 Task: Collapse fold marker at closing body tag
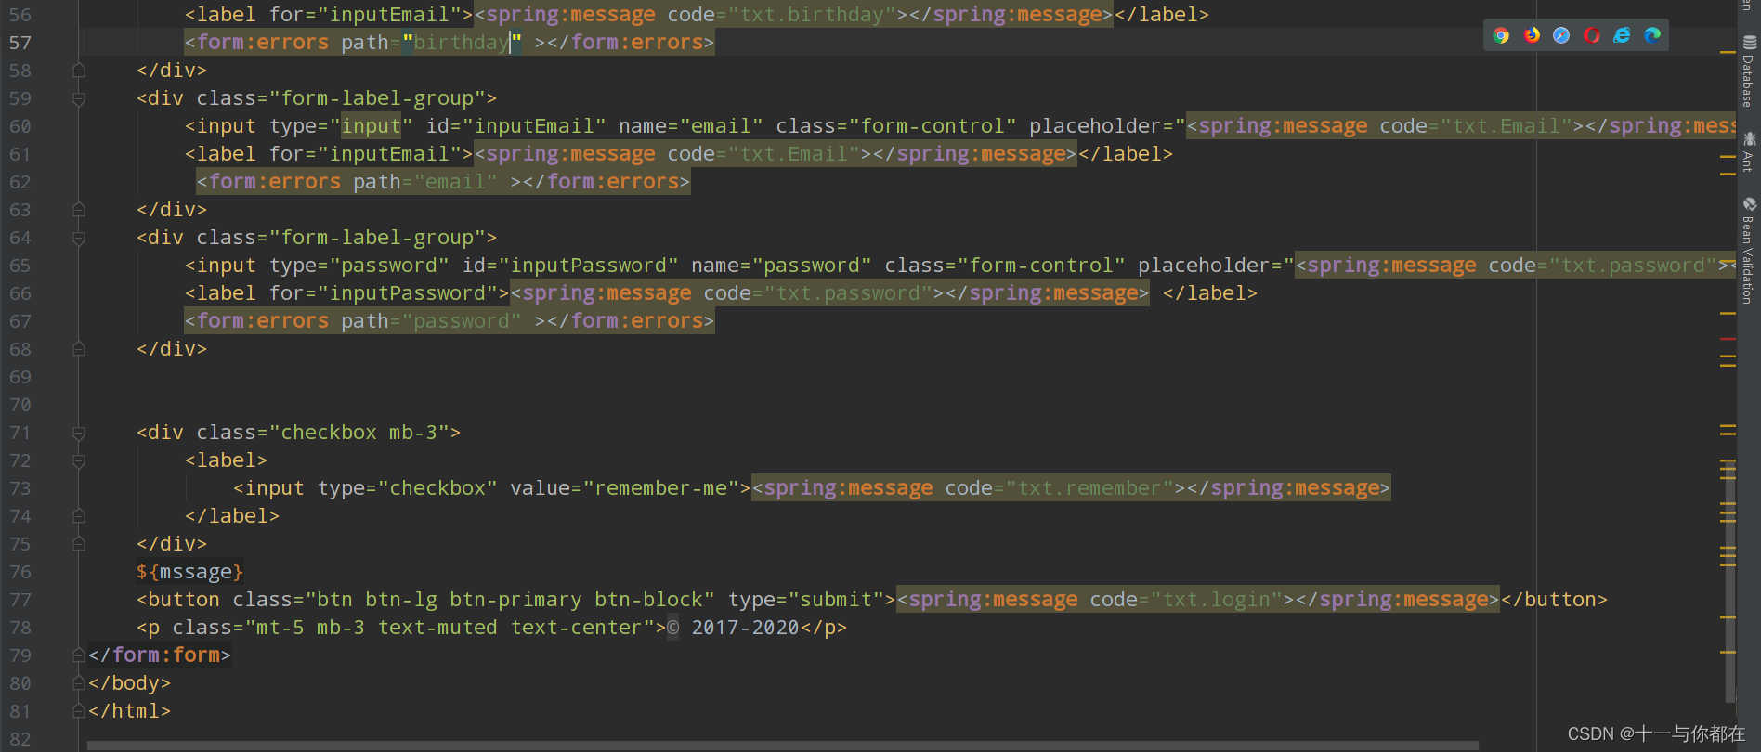point(79,683)
